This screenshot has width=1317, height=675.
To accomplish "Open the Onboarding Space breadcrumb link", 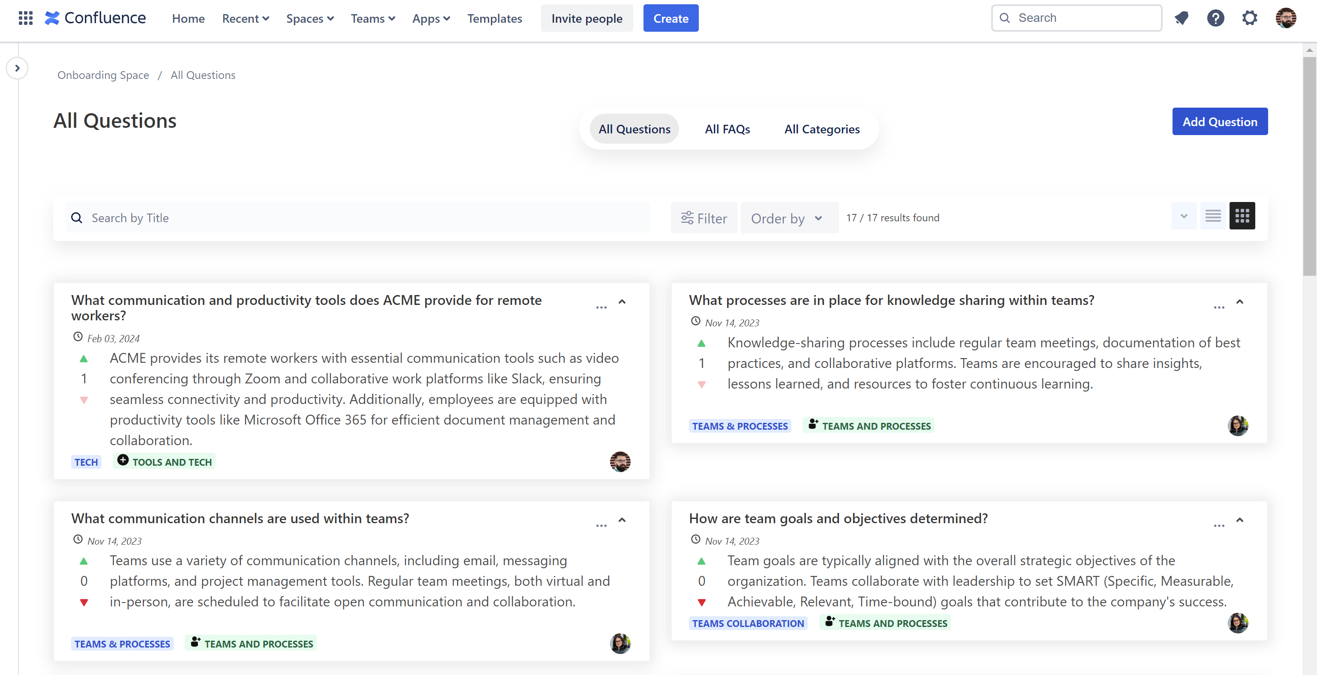I will 103,75.
